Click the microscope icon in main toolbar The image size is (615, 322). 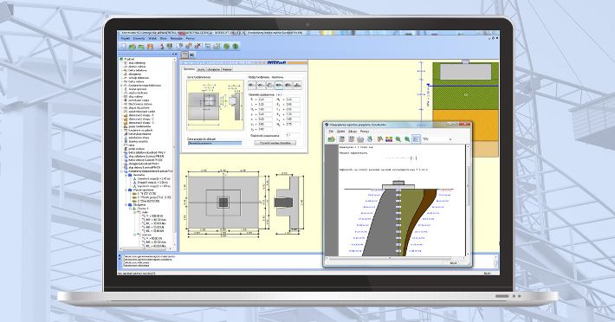tap(161, 46)
